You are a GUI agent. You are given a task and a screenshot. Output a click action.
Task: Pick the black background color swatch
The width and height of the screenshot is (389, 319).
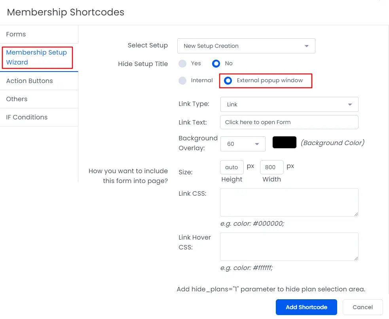(284, 142)
